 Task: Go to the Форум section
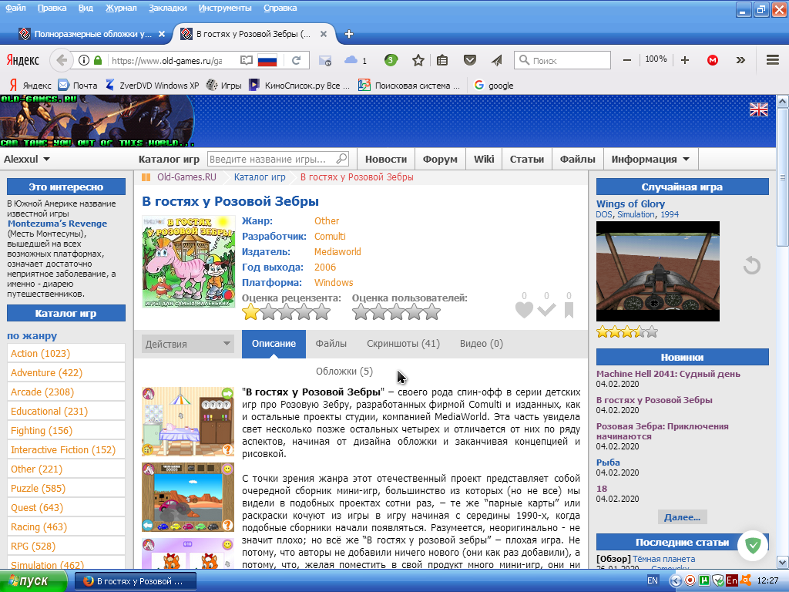[440, 159]
